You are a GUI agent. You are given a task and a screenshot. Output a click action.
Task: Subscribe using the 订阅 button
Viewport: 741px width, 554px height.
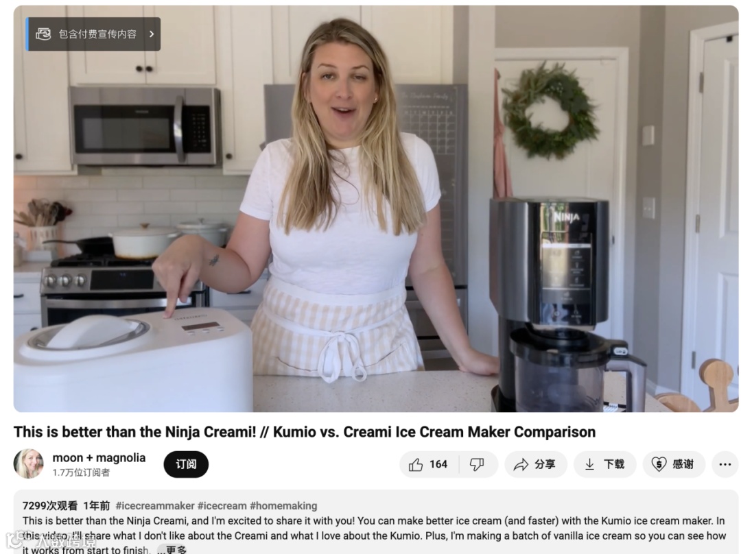point(186,464)
